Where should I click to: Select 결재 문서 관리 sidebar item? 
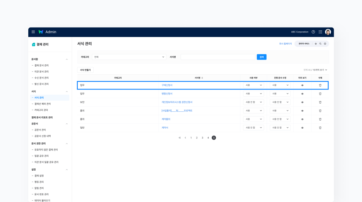[42, 66]
